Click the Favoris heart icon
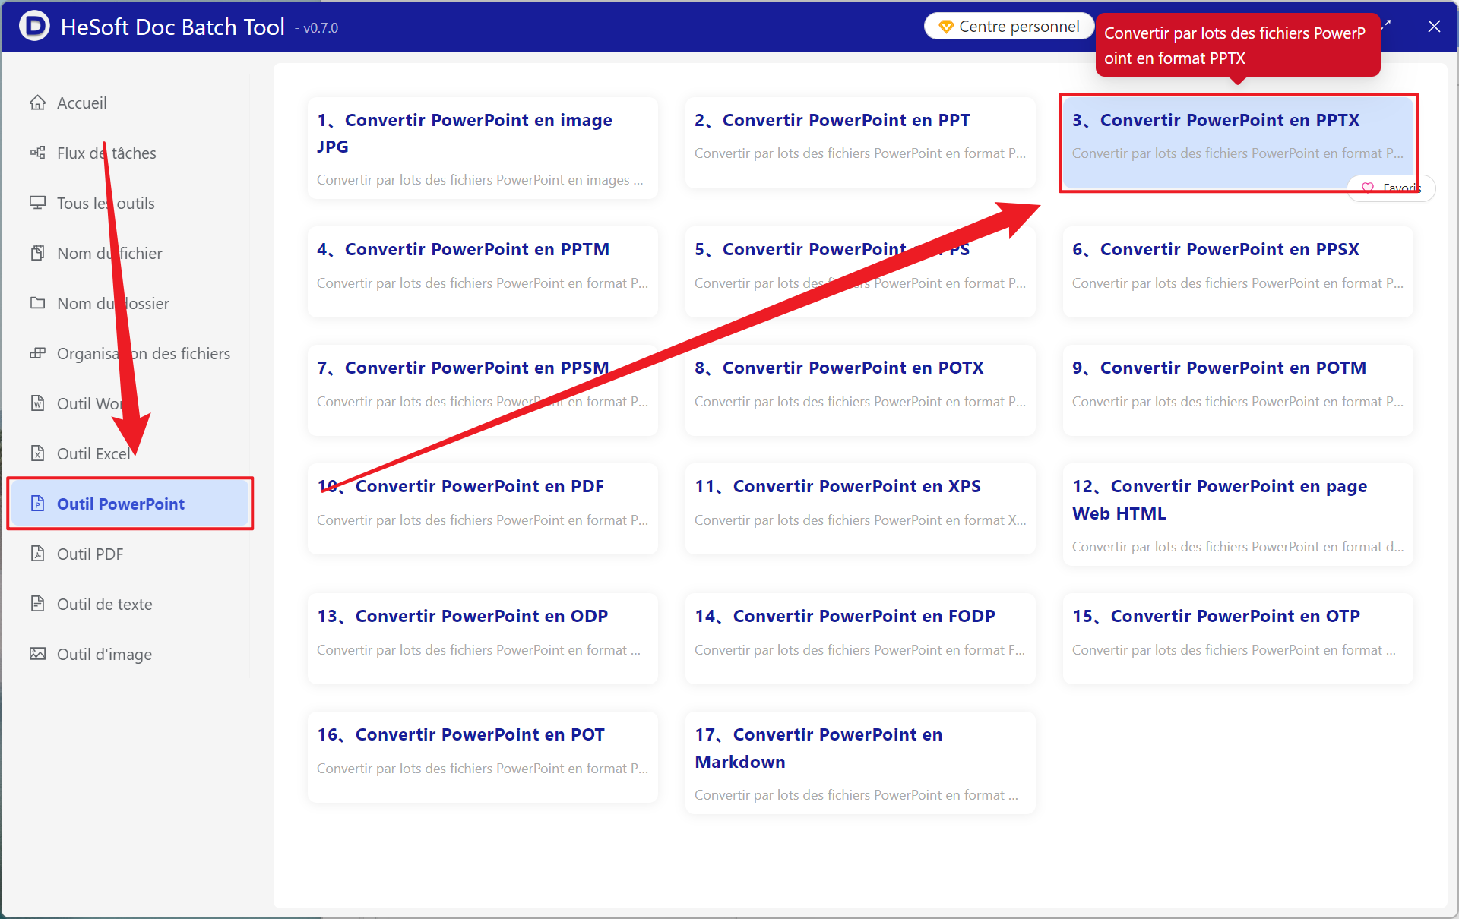 (1368, 188)
